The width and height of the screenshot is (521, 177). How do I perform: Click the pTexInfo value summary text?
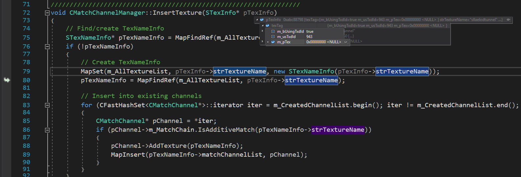393,20
